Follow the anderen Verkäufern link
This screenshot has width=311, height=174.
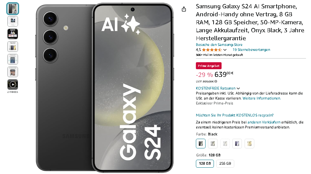[x=264, y=122]
